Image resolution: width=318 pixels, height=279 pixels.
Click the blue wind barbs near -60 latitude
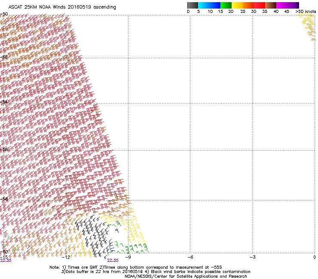(112, 249)
